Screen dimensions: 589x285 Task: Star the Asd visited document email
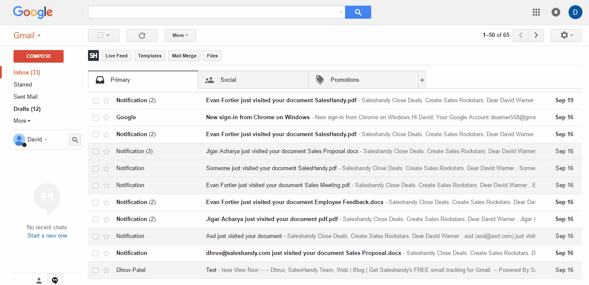(106, 236)
